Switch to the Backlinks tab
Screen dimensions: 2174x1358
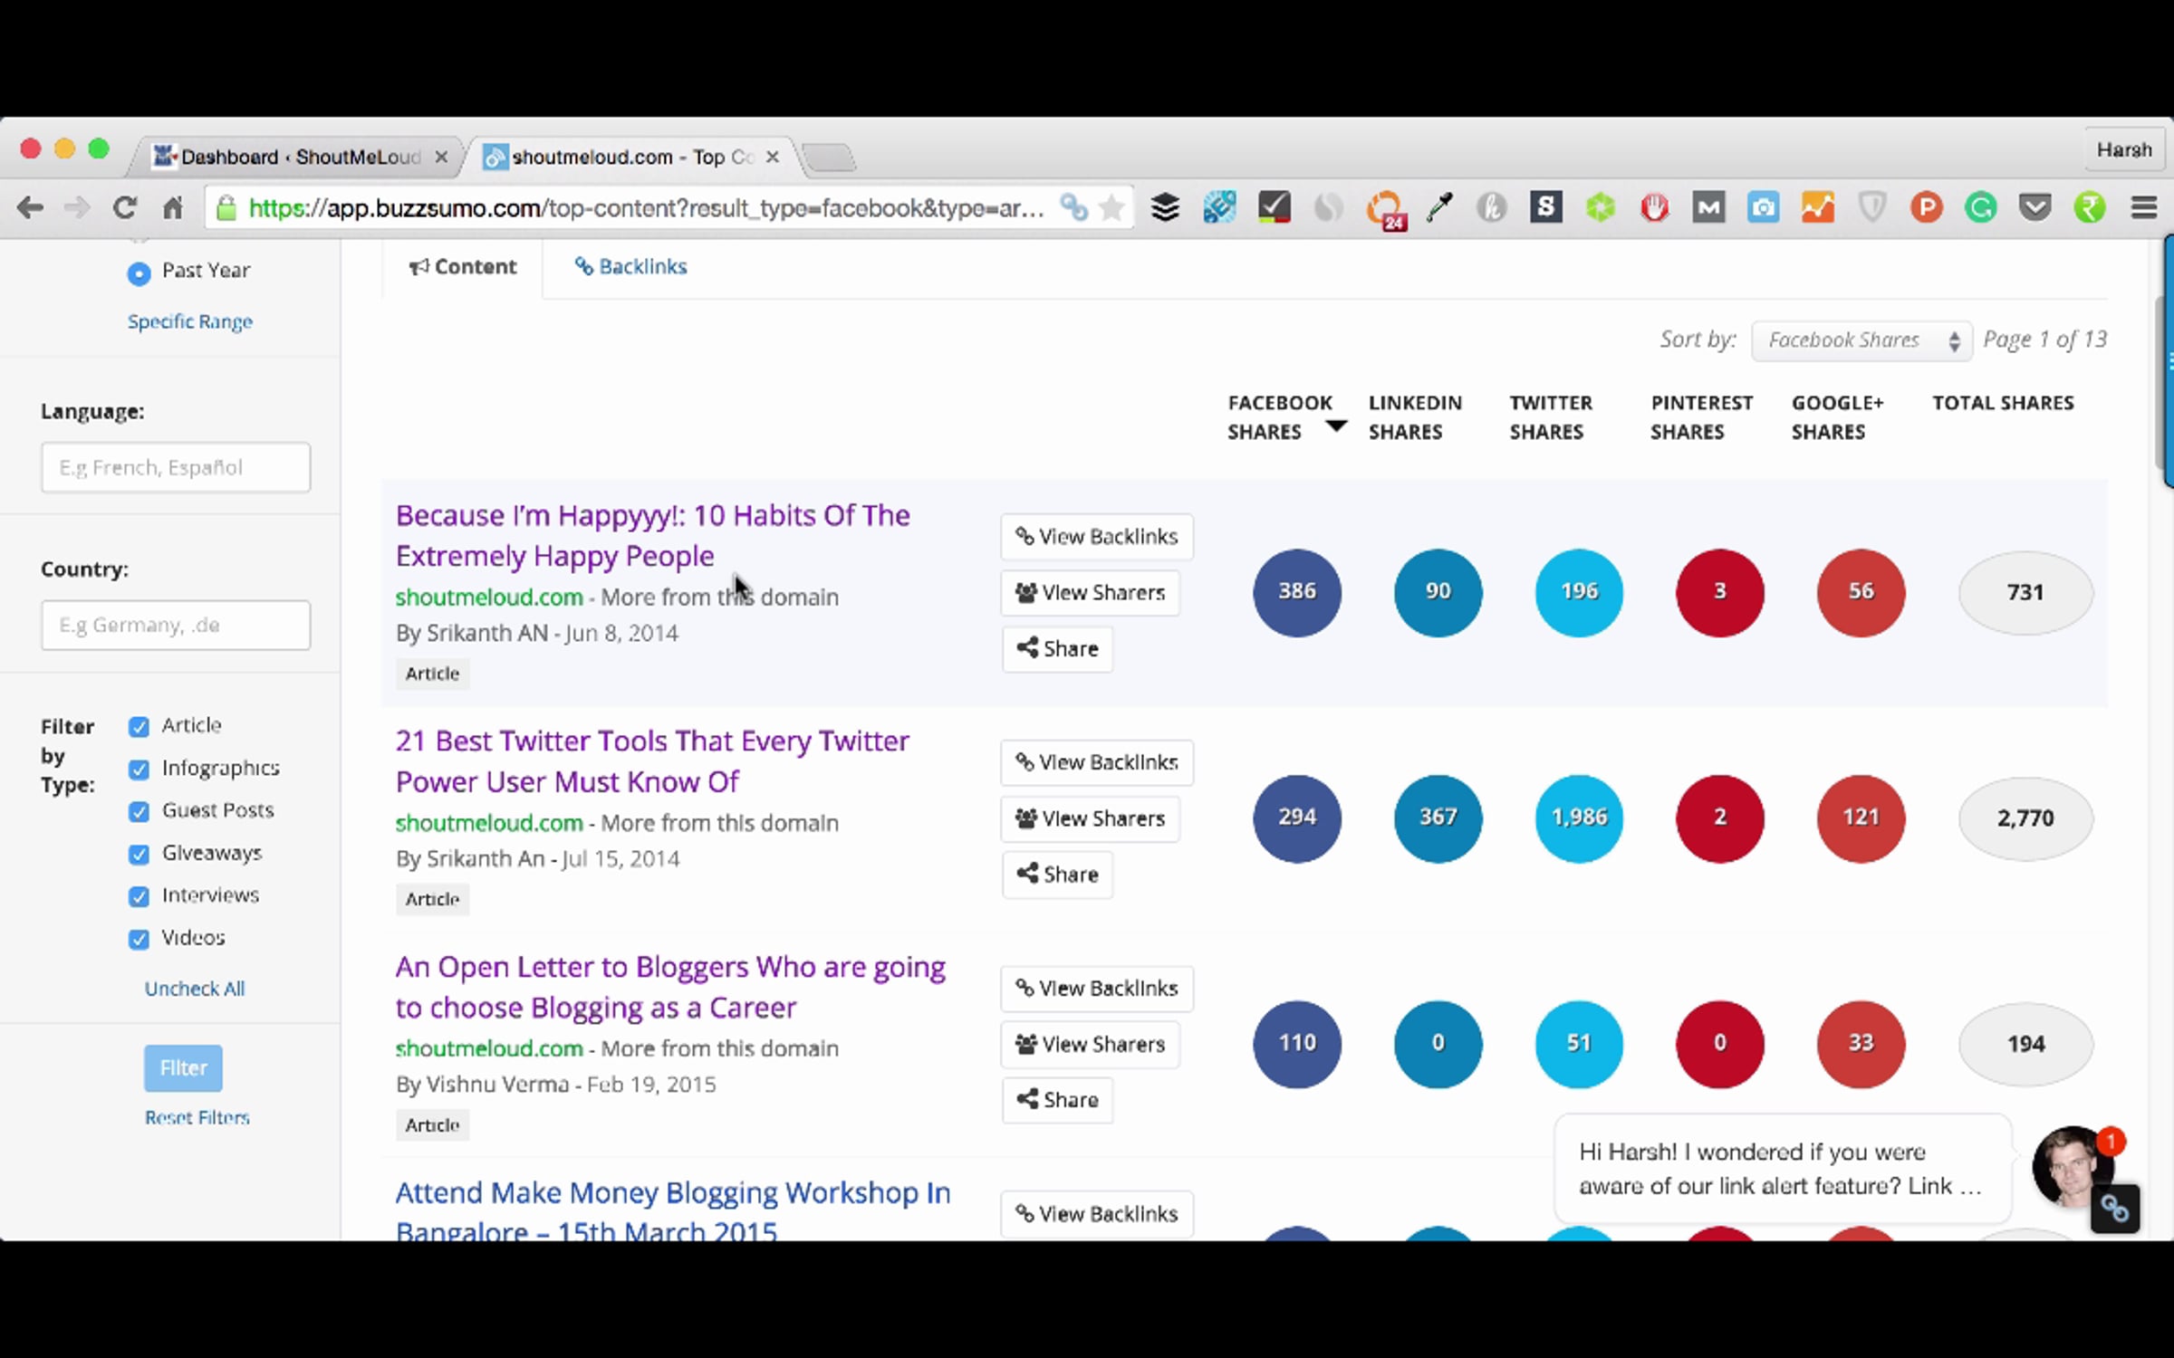pos(631,267)
